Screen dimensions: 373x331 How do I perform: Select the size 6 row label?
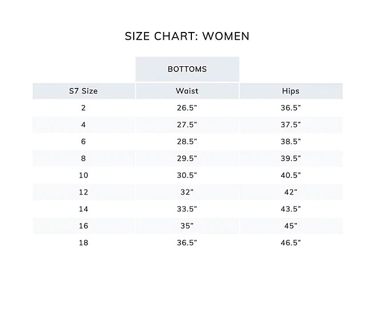pyautogui.click(x=83, y=142)
